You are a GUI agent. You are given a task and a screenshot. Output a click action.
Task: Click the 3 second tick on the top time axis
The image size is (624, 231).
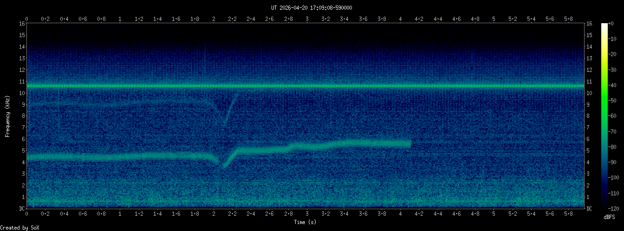pos(307,19)
